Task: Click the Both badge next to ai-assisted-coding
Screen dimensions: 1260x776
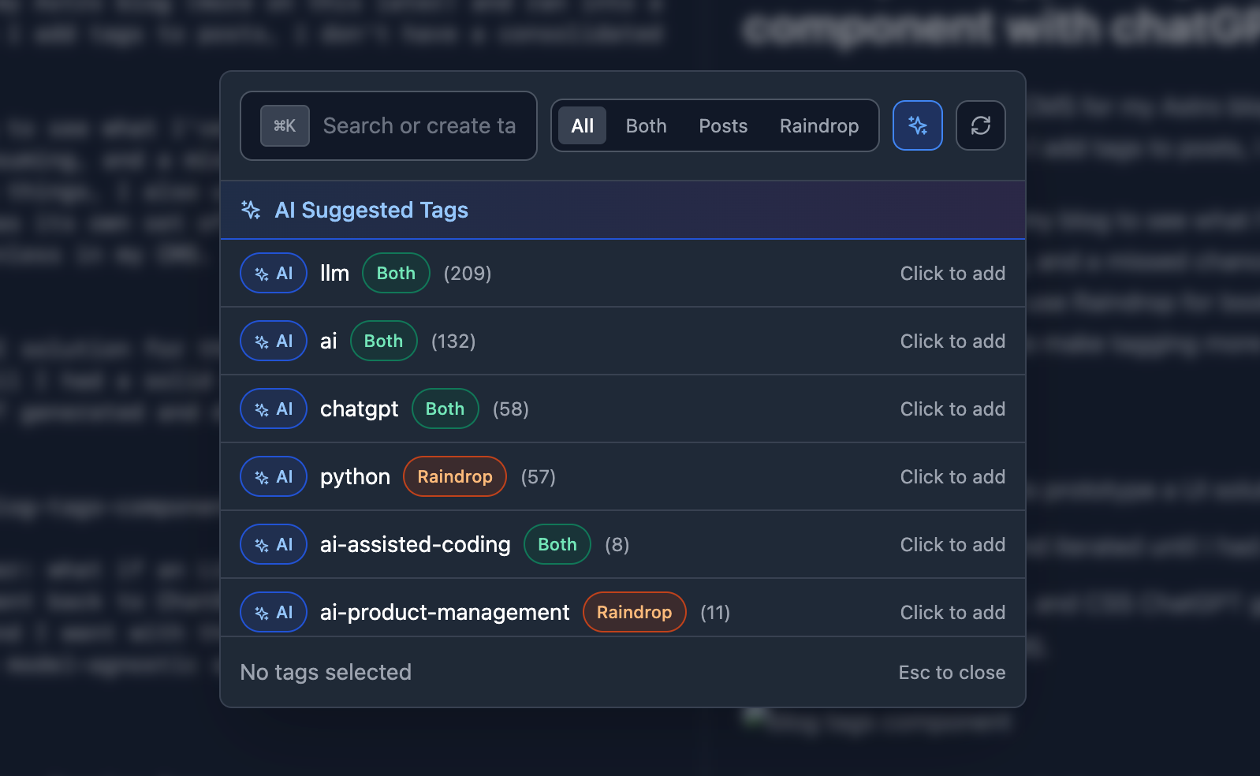Action: click(x=557, y=544)
